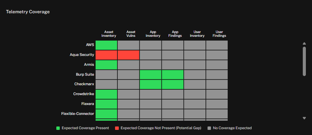
Task: Select AWS Asset Inventory green cell
Action: (106, 45)
